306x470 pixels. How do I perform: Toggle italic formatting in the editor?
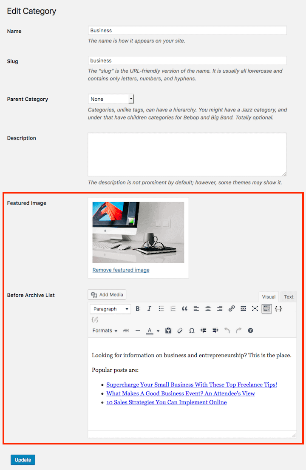(x=149, y=309)
